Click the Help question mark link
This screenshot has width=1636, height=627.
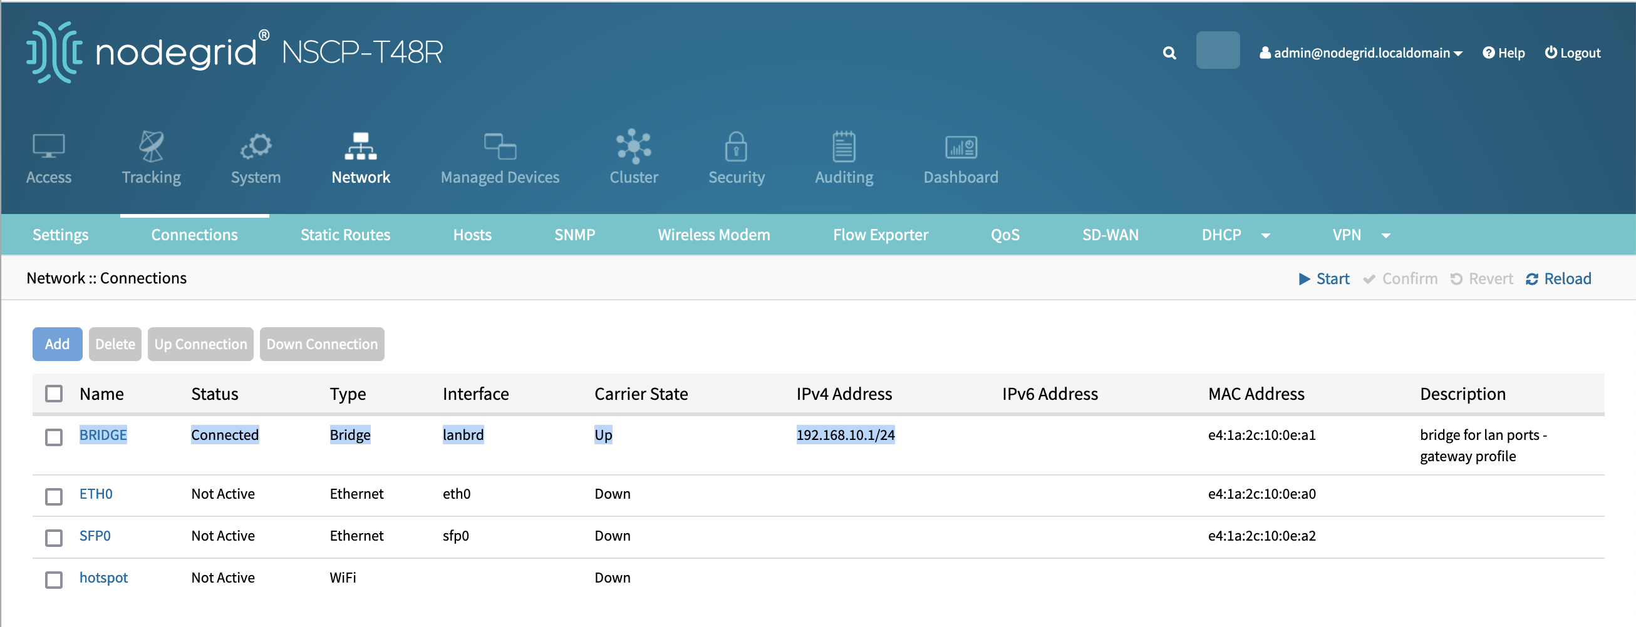[x=1503, y=53]
